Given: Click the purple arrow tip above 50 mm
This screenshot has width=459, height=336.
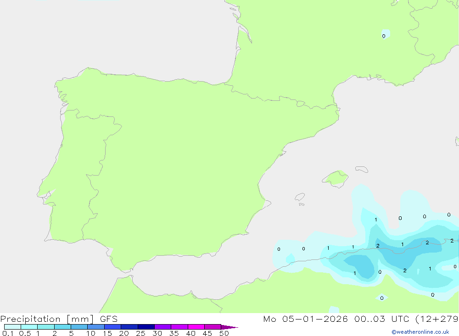Looking at the screenshot, I should [229, 327].
